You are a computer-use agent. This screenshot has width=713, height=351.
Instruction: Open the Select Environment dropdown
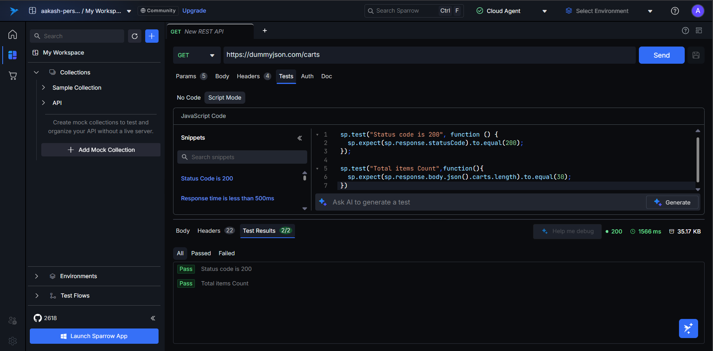(x=609, y=11)
